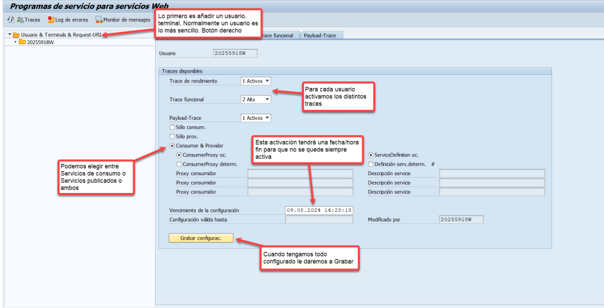Open the Log de errores icon
604x308 pixels.
point(51,20)
